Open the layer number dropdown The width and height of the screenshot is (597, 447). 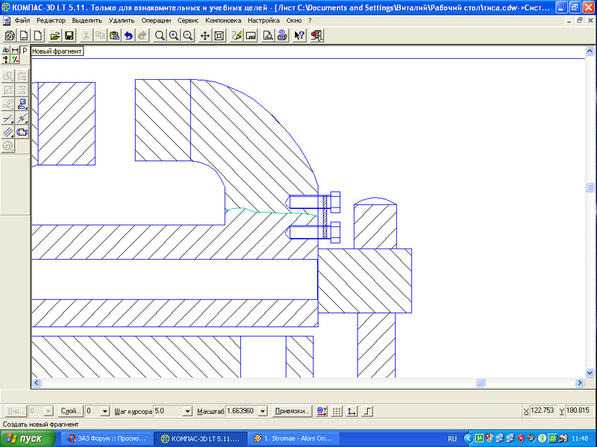(104, 411)
